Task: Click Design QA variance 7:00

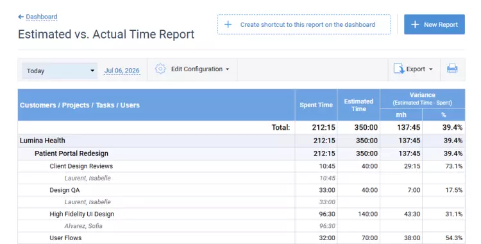Action: 414,190
